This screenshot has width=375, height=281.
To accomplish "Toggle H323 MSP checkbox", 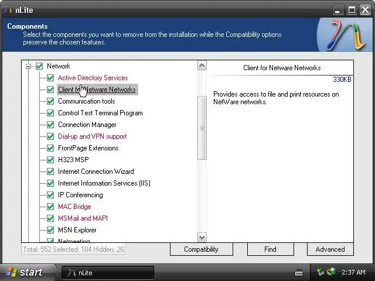I will pyautogui.click(x=50, y=160).
